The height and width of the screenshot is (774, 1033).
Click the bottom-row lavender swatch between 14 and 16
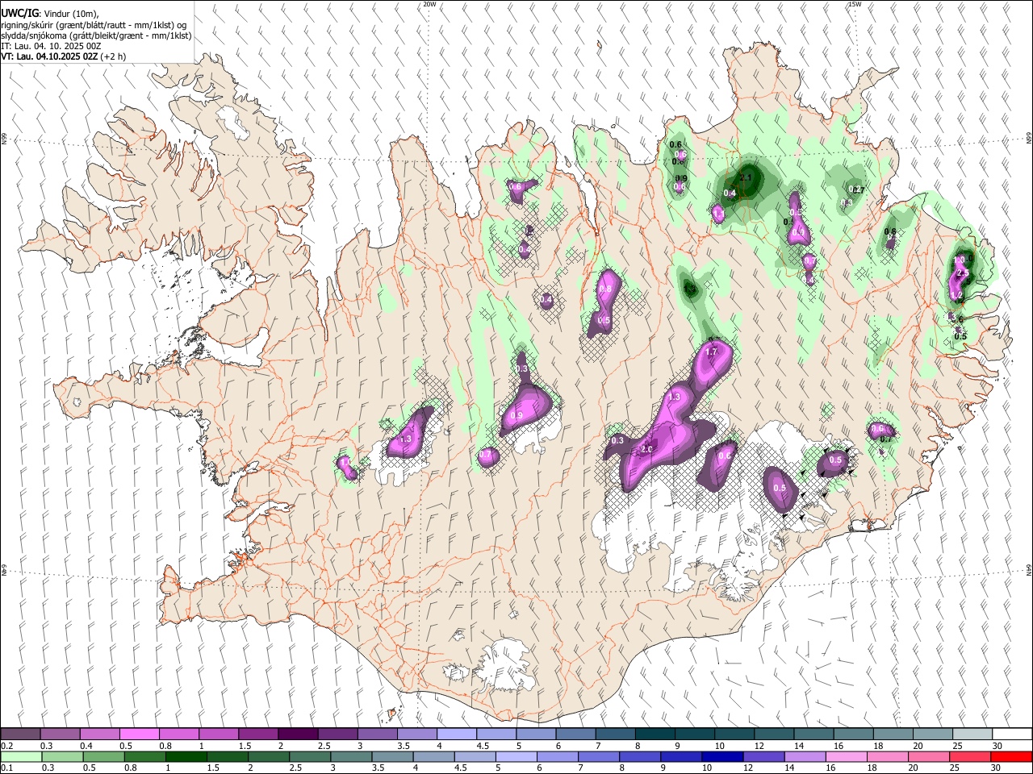(x=805, y=756)
